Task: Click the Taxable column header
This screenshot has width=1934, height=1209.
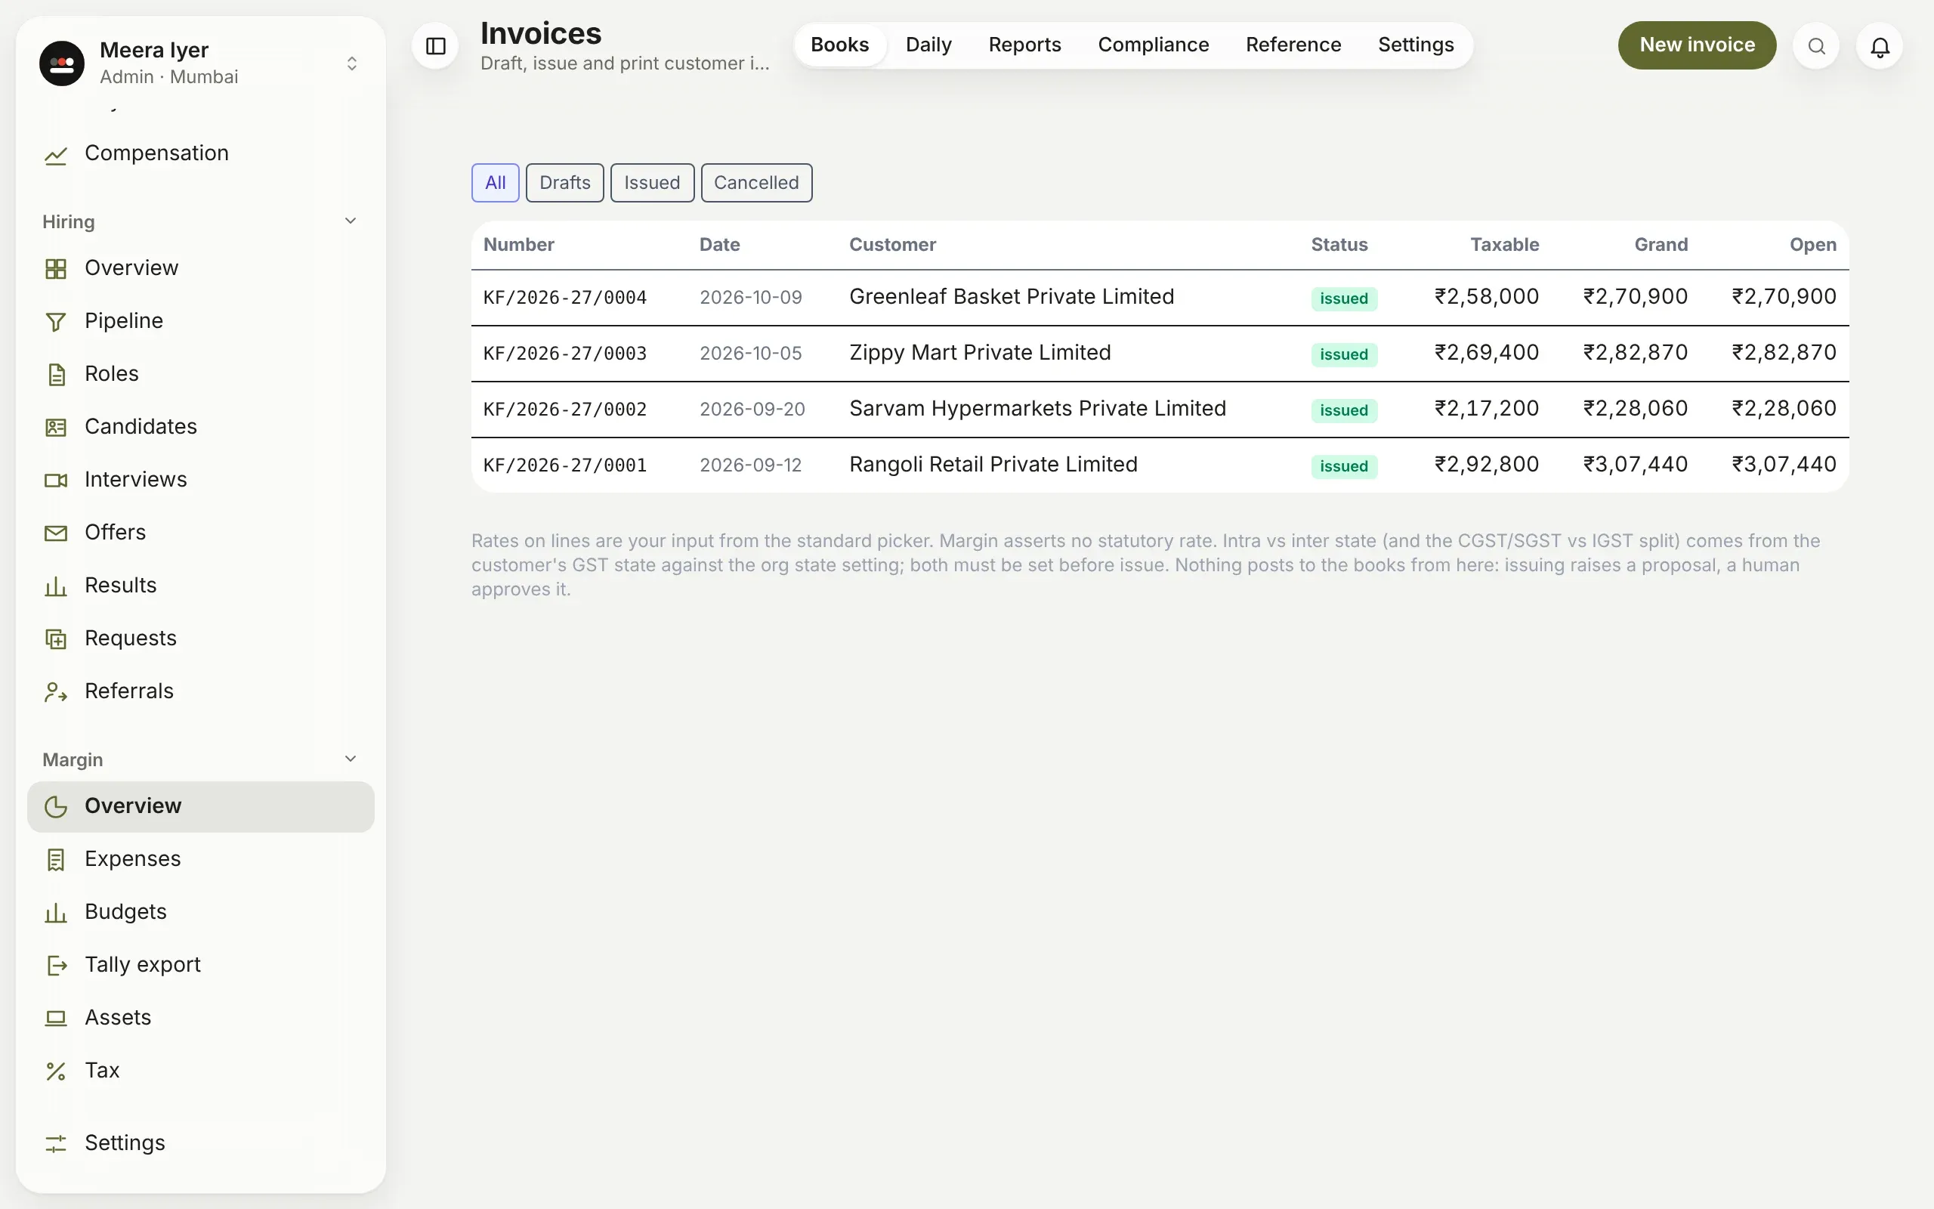Action: pos(1504,246)
